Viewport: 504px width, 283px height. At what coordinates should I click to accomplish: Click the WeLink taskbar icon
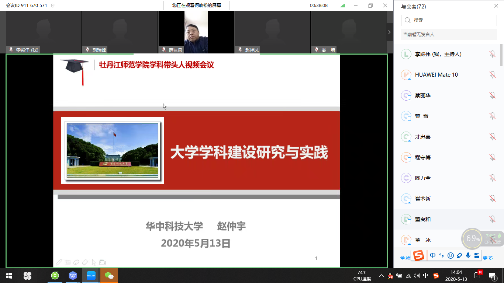tap(91, 276)
